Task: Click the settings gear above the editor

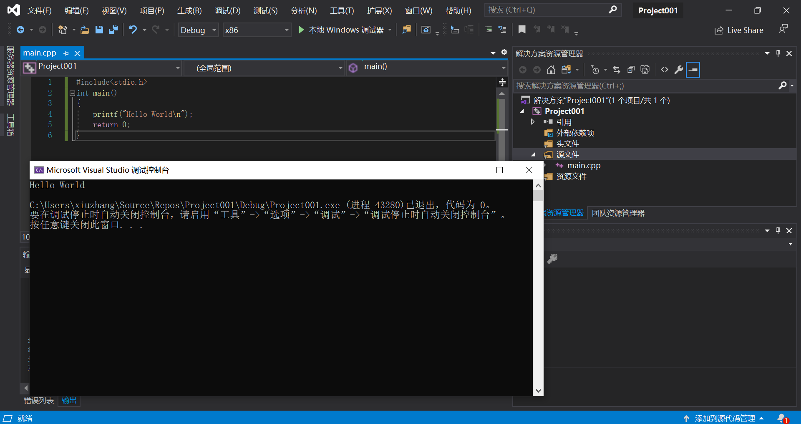Action: (504, 52)
